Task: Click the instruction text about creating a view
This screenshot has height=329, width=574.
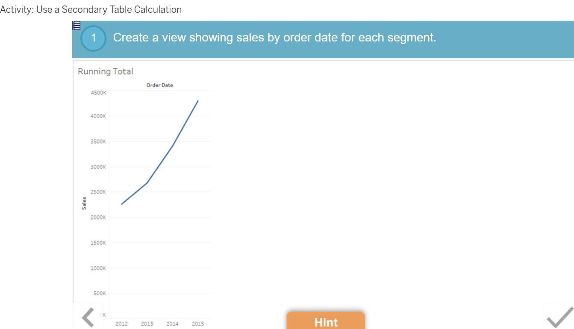Action: coord(274,38)
